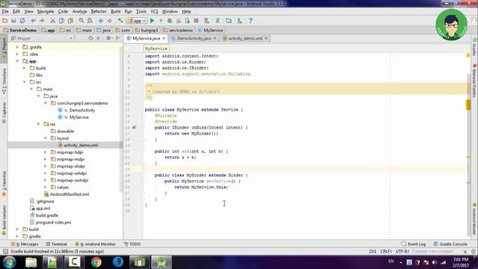Click the CRLF line separator status entry
This screenshot has height=269, width=478.
[x=385, y=251]
